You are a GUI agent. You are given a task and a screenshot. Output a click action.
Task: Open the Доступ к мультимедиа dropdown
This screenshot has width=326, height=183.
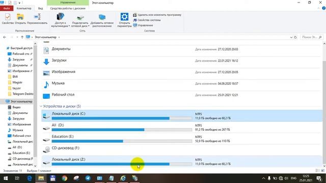[x=60, y=20]
